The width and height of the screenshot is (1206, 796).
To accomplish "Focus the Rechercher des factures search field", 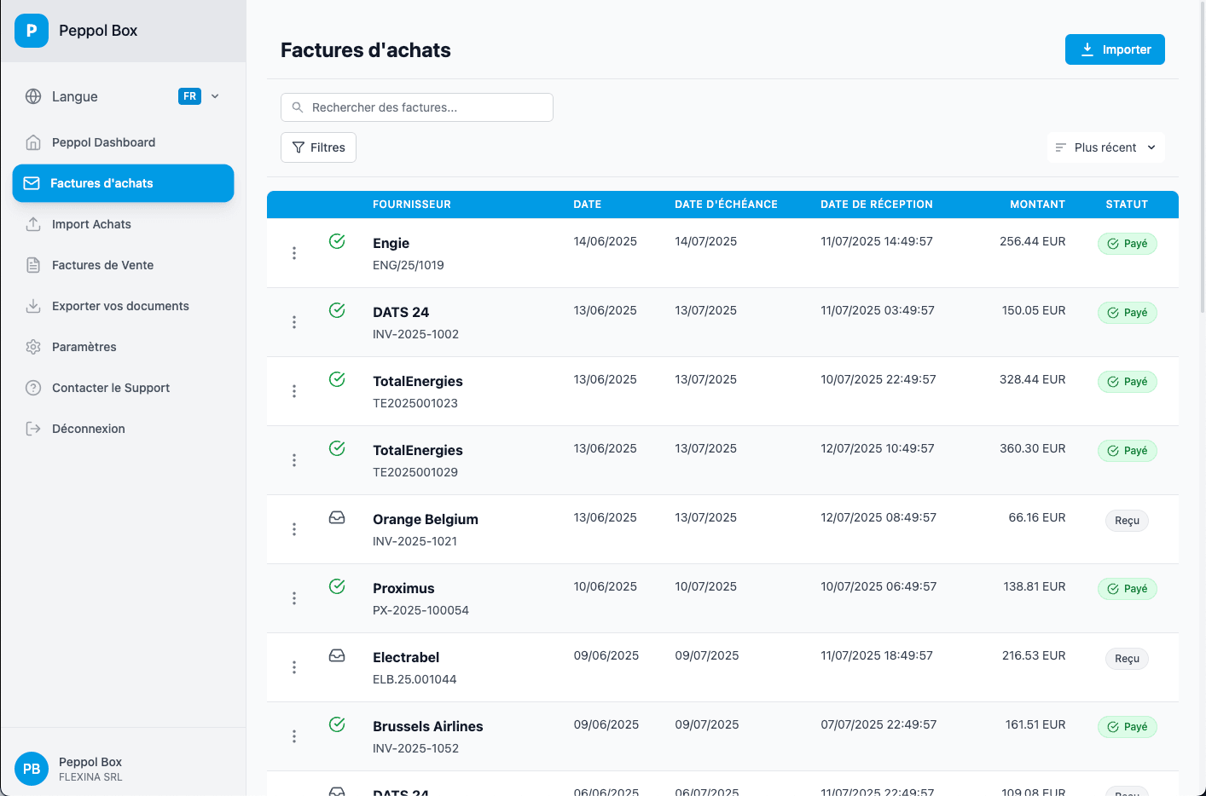I will pyautogui.click(x=417, y=107).
